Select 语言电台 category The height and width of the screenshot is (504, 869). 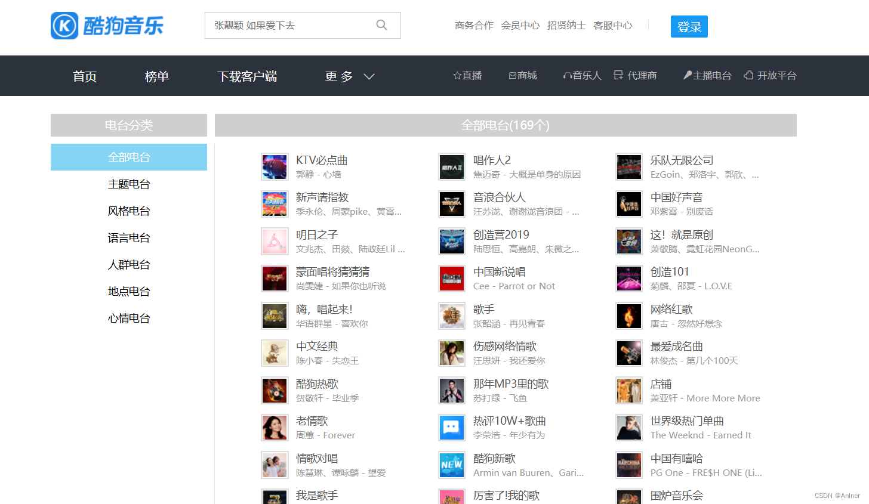pyautogui.click(x=129, y=237)
